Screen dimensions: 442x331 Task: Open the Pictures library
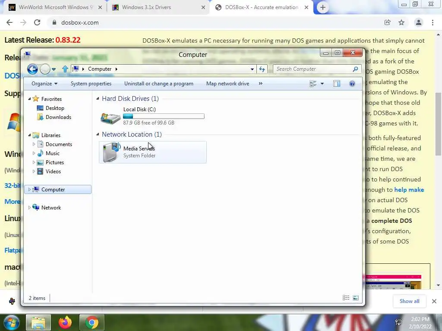55,162
